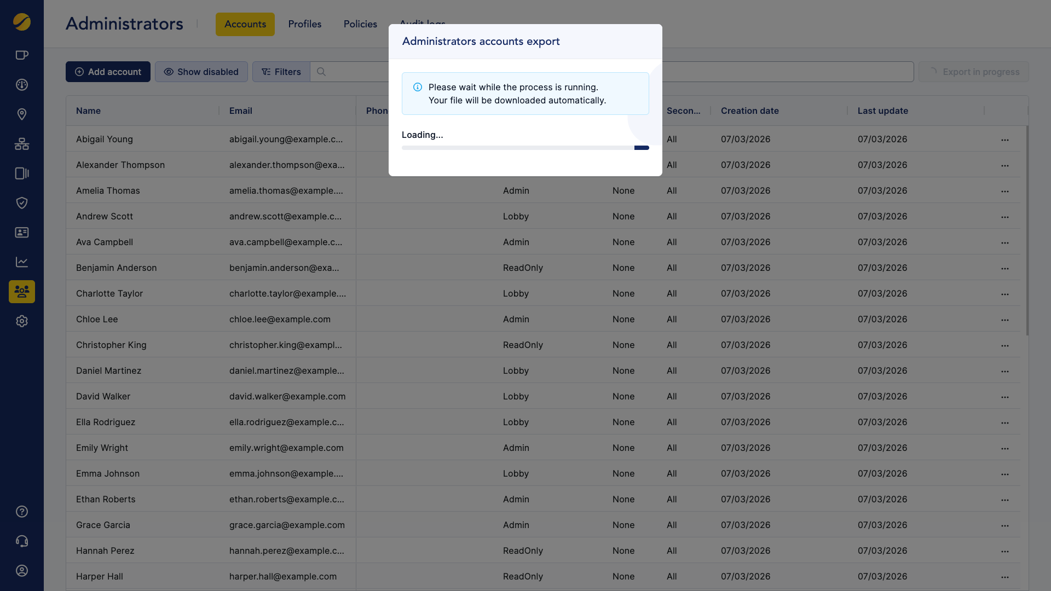Viewport: 1051px width, 591px height.
Task: Open row actions for Christopher King
Action: 1005,345
